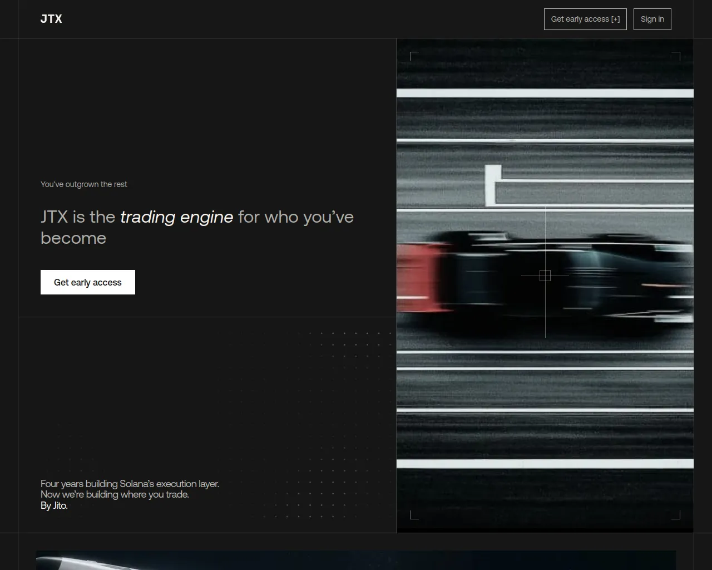712x570 pixels.
Task: Click the 'JTX is the trading engine' headline
Action: [197, 227]
